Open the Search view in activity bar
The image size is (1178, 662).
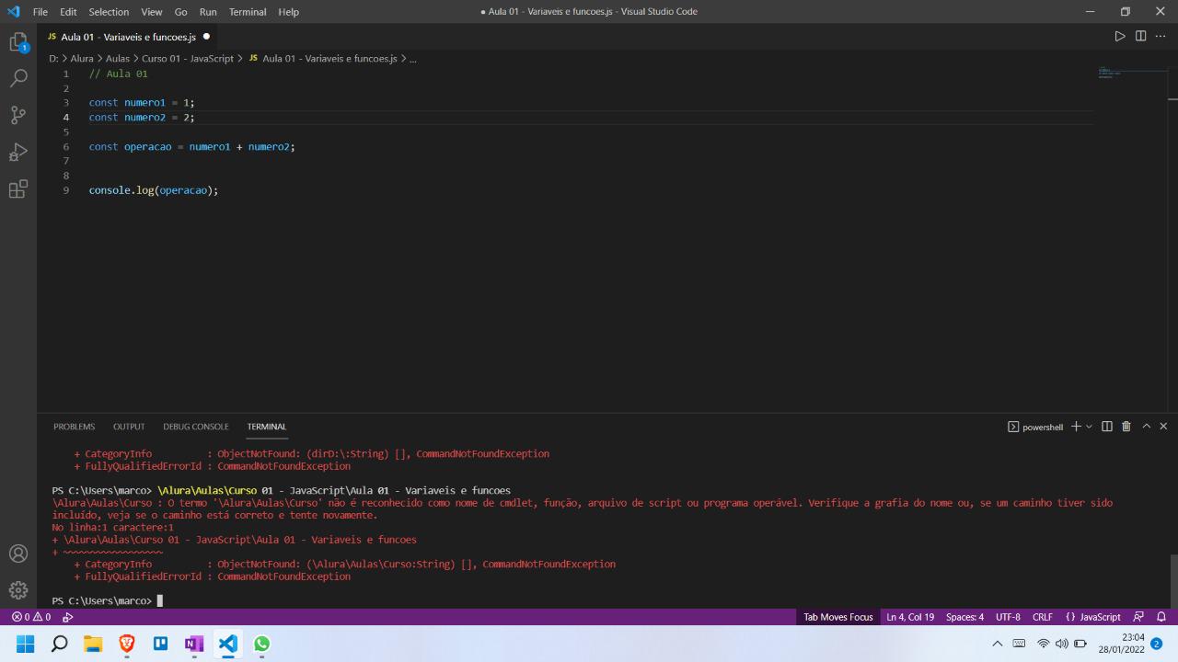click(x=18, y=78)
